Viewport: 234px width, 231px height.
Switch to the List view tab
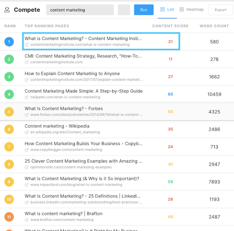[x=167, y=9]
